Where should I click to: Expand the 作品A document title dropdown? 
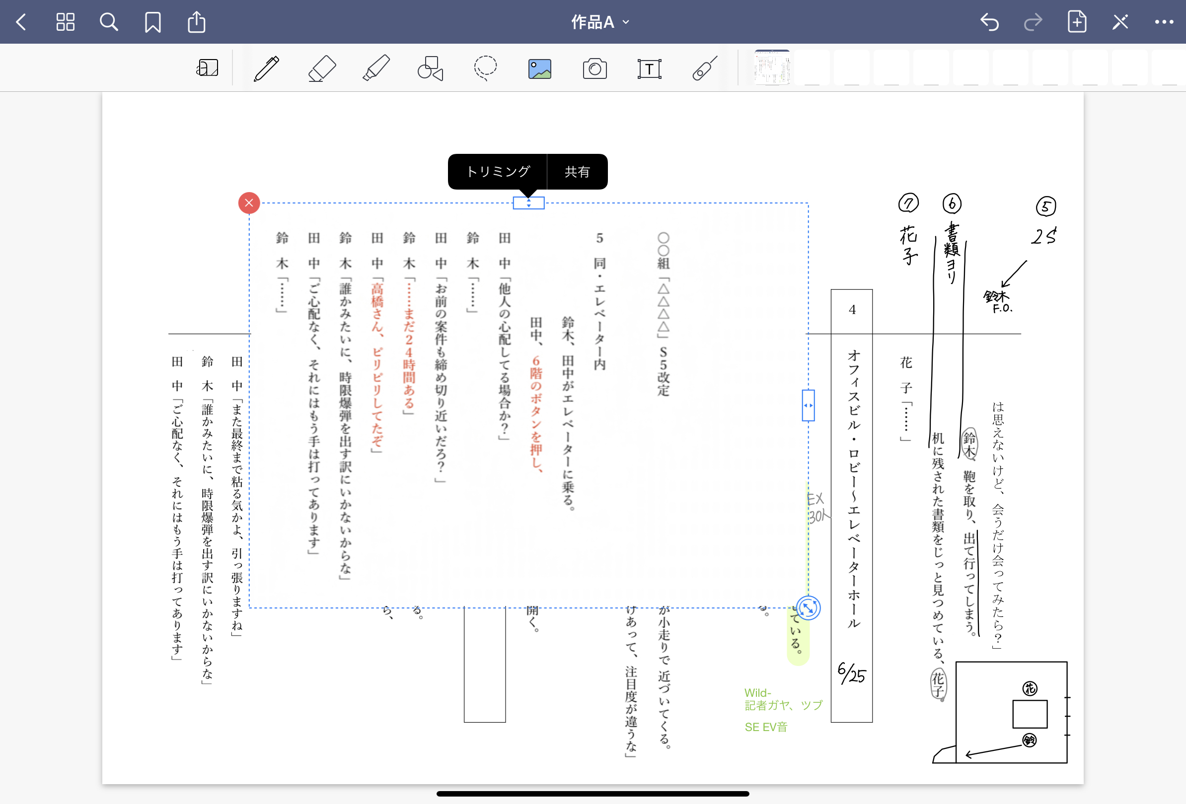tap(600, 22)
